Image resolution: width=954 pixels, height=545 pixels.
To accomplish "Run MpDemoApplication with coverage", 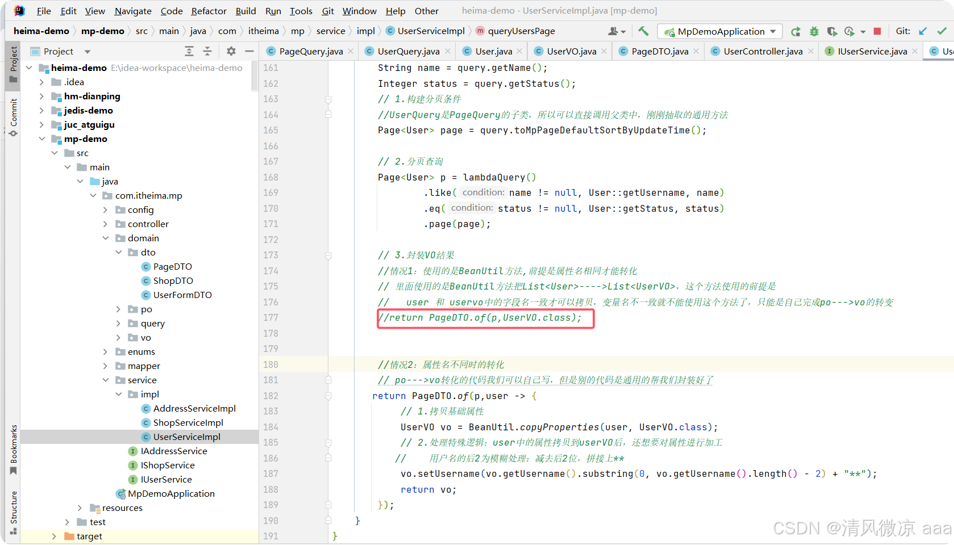I will point(832,31).
